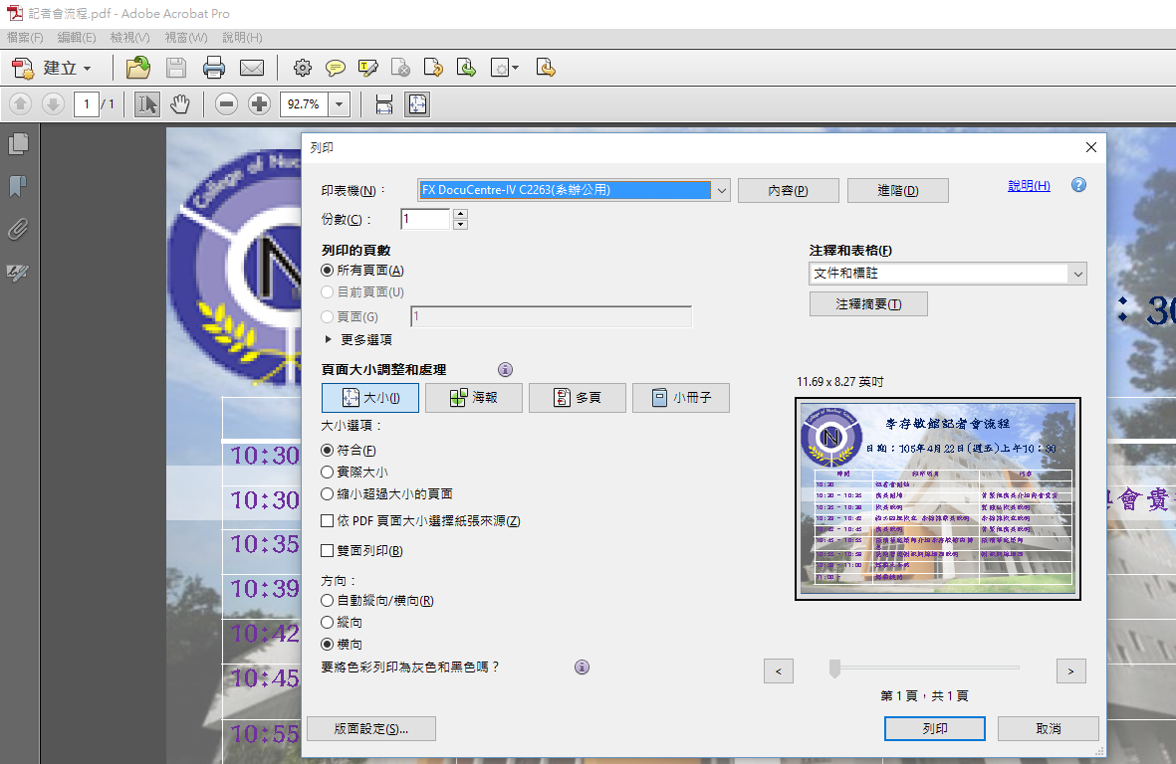Click the email envelope icon
The width and height of the screenshot is (1176, 764).
point(251,68)
